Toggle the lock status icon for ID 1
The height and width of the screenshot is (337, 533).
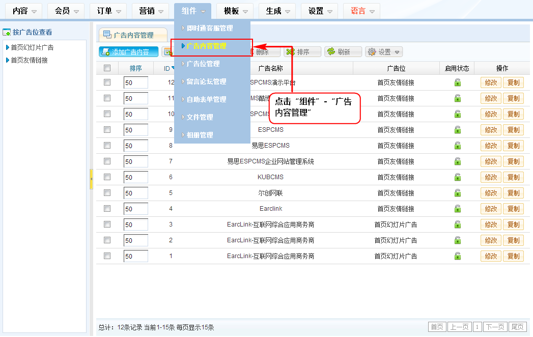pyautogui.click(x=458, y=256)
